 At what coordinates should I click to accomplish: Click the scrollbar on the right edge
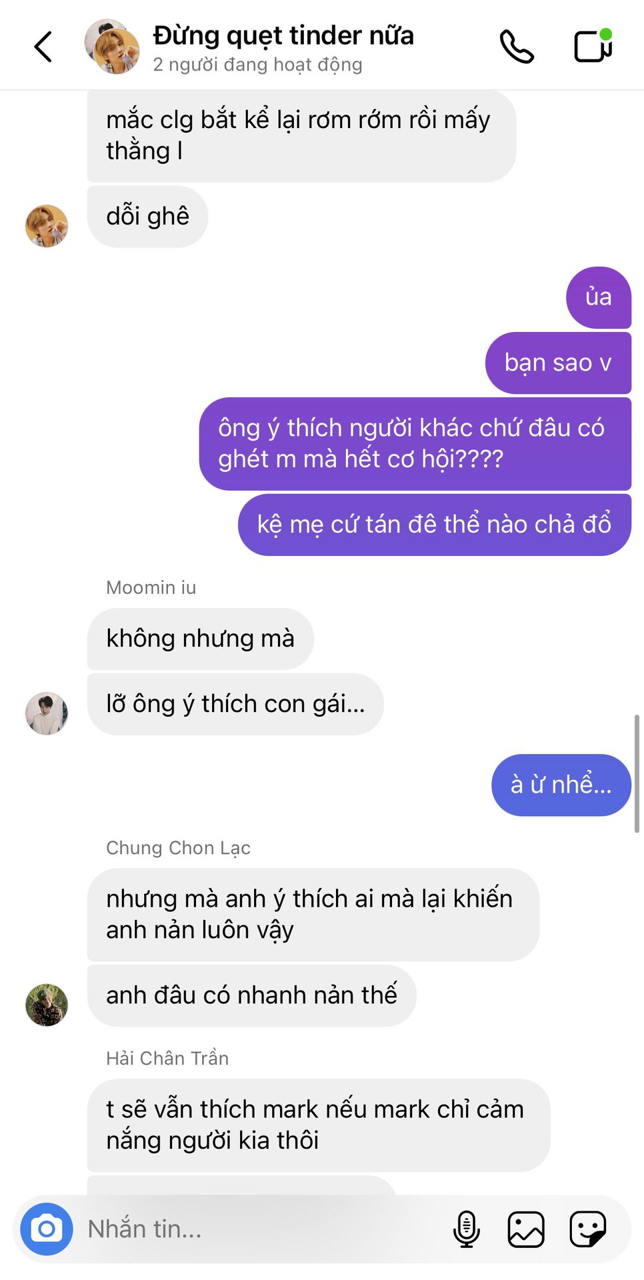pyautogui.click(x=637, y=773)
